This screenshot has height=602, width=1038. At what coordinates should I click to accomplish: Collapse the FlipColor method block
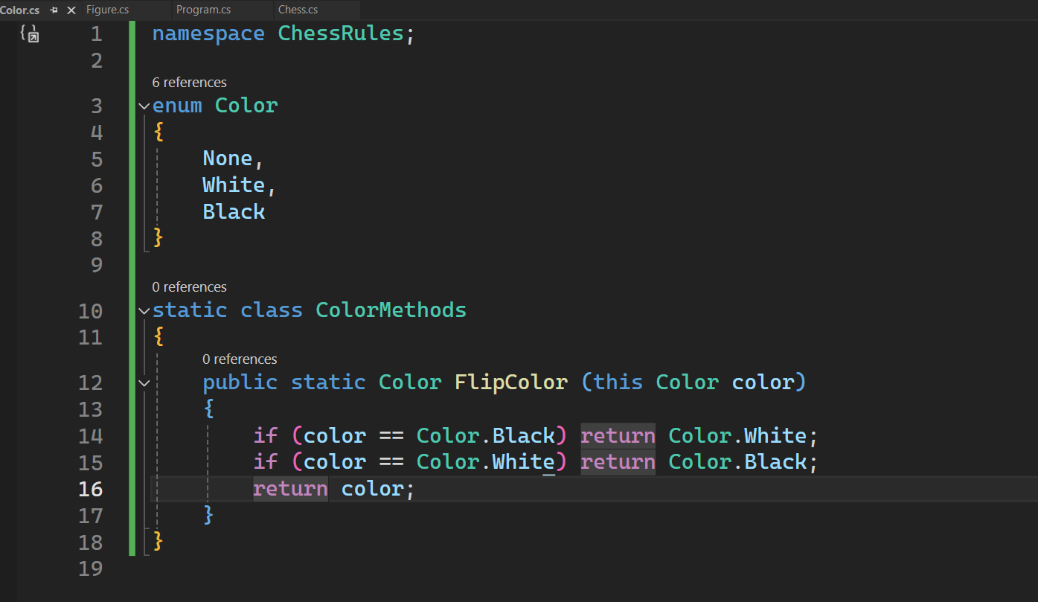coord(144,383)
